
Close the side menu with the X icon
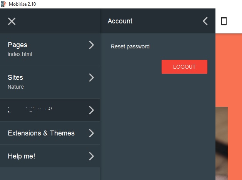pos(12,21)
